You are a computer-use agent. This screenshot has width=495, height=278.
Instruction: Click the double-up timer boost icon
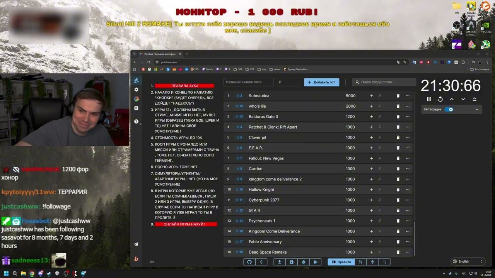(x=475, y=99)
